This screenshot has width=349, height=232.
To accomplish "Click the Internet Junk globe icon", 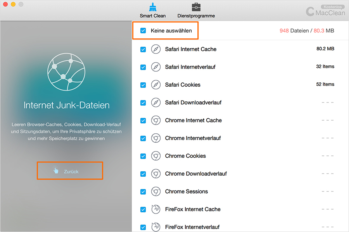I will point(66,72).
